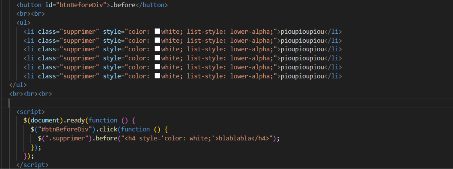Click white color swatch in second li line
Viewport: 453px width, 169px height.
(x=158, y=40)
